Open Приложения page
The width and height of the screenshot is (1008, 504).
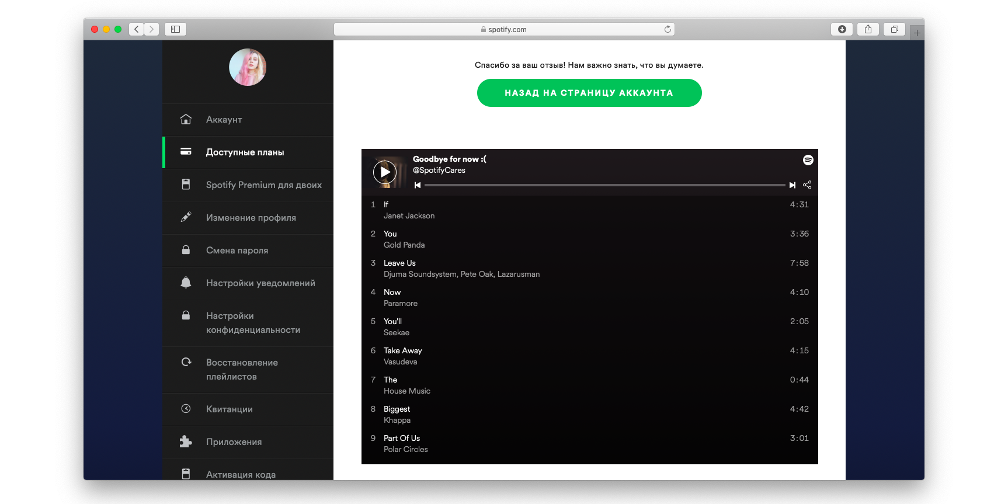pyautogui.click(x=248, y=442)
